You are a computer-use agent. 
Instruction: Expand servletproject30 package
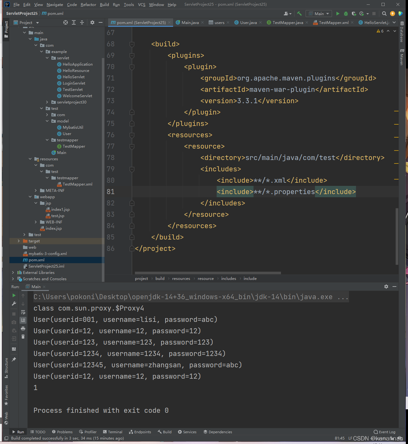tap(47, 102)
